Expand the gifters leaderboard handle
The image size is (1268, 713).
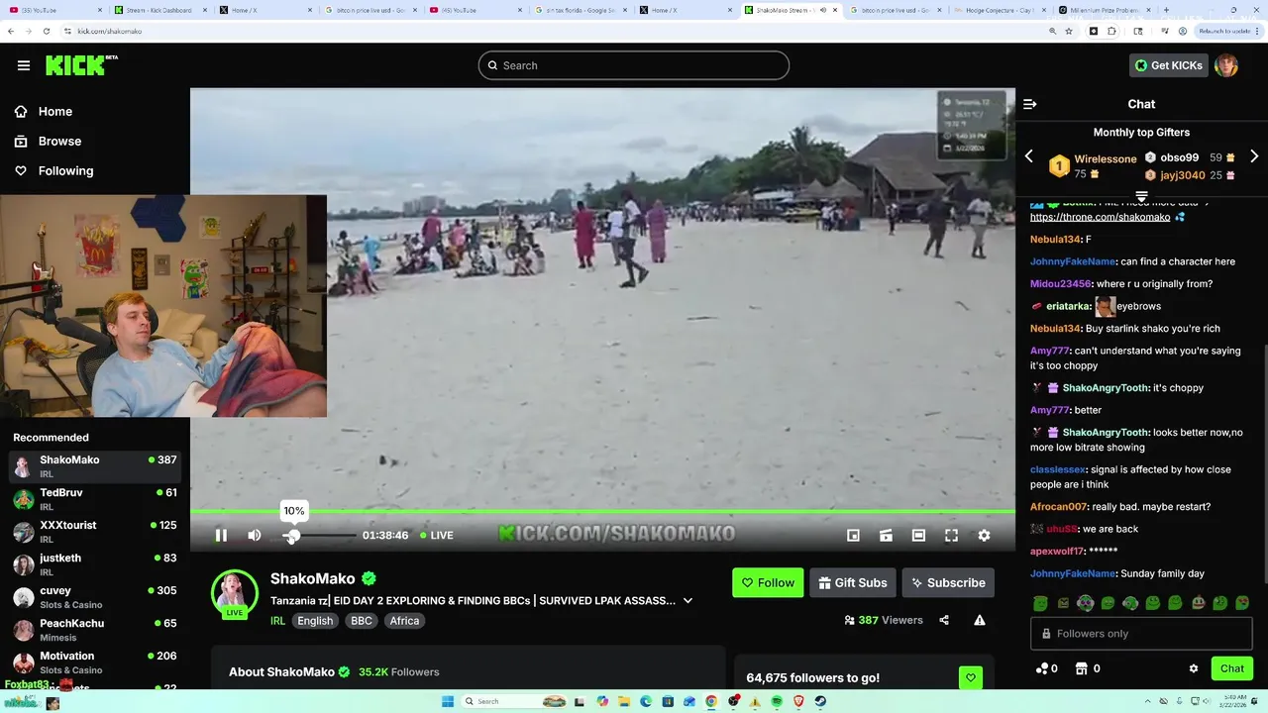[x=1141, y=196]
